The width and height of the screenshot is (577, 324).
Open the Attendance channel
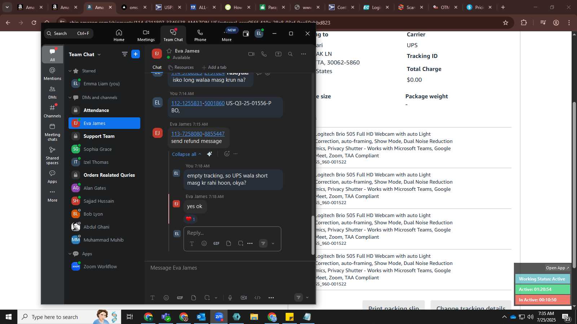tap(104, 110)
